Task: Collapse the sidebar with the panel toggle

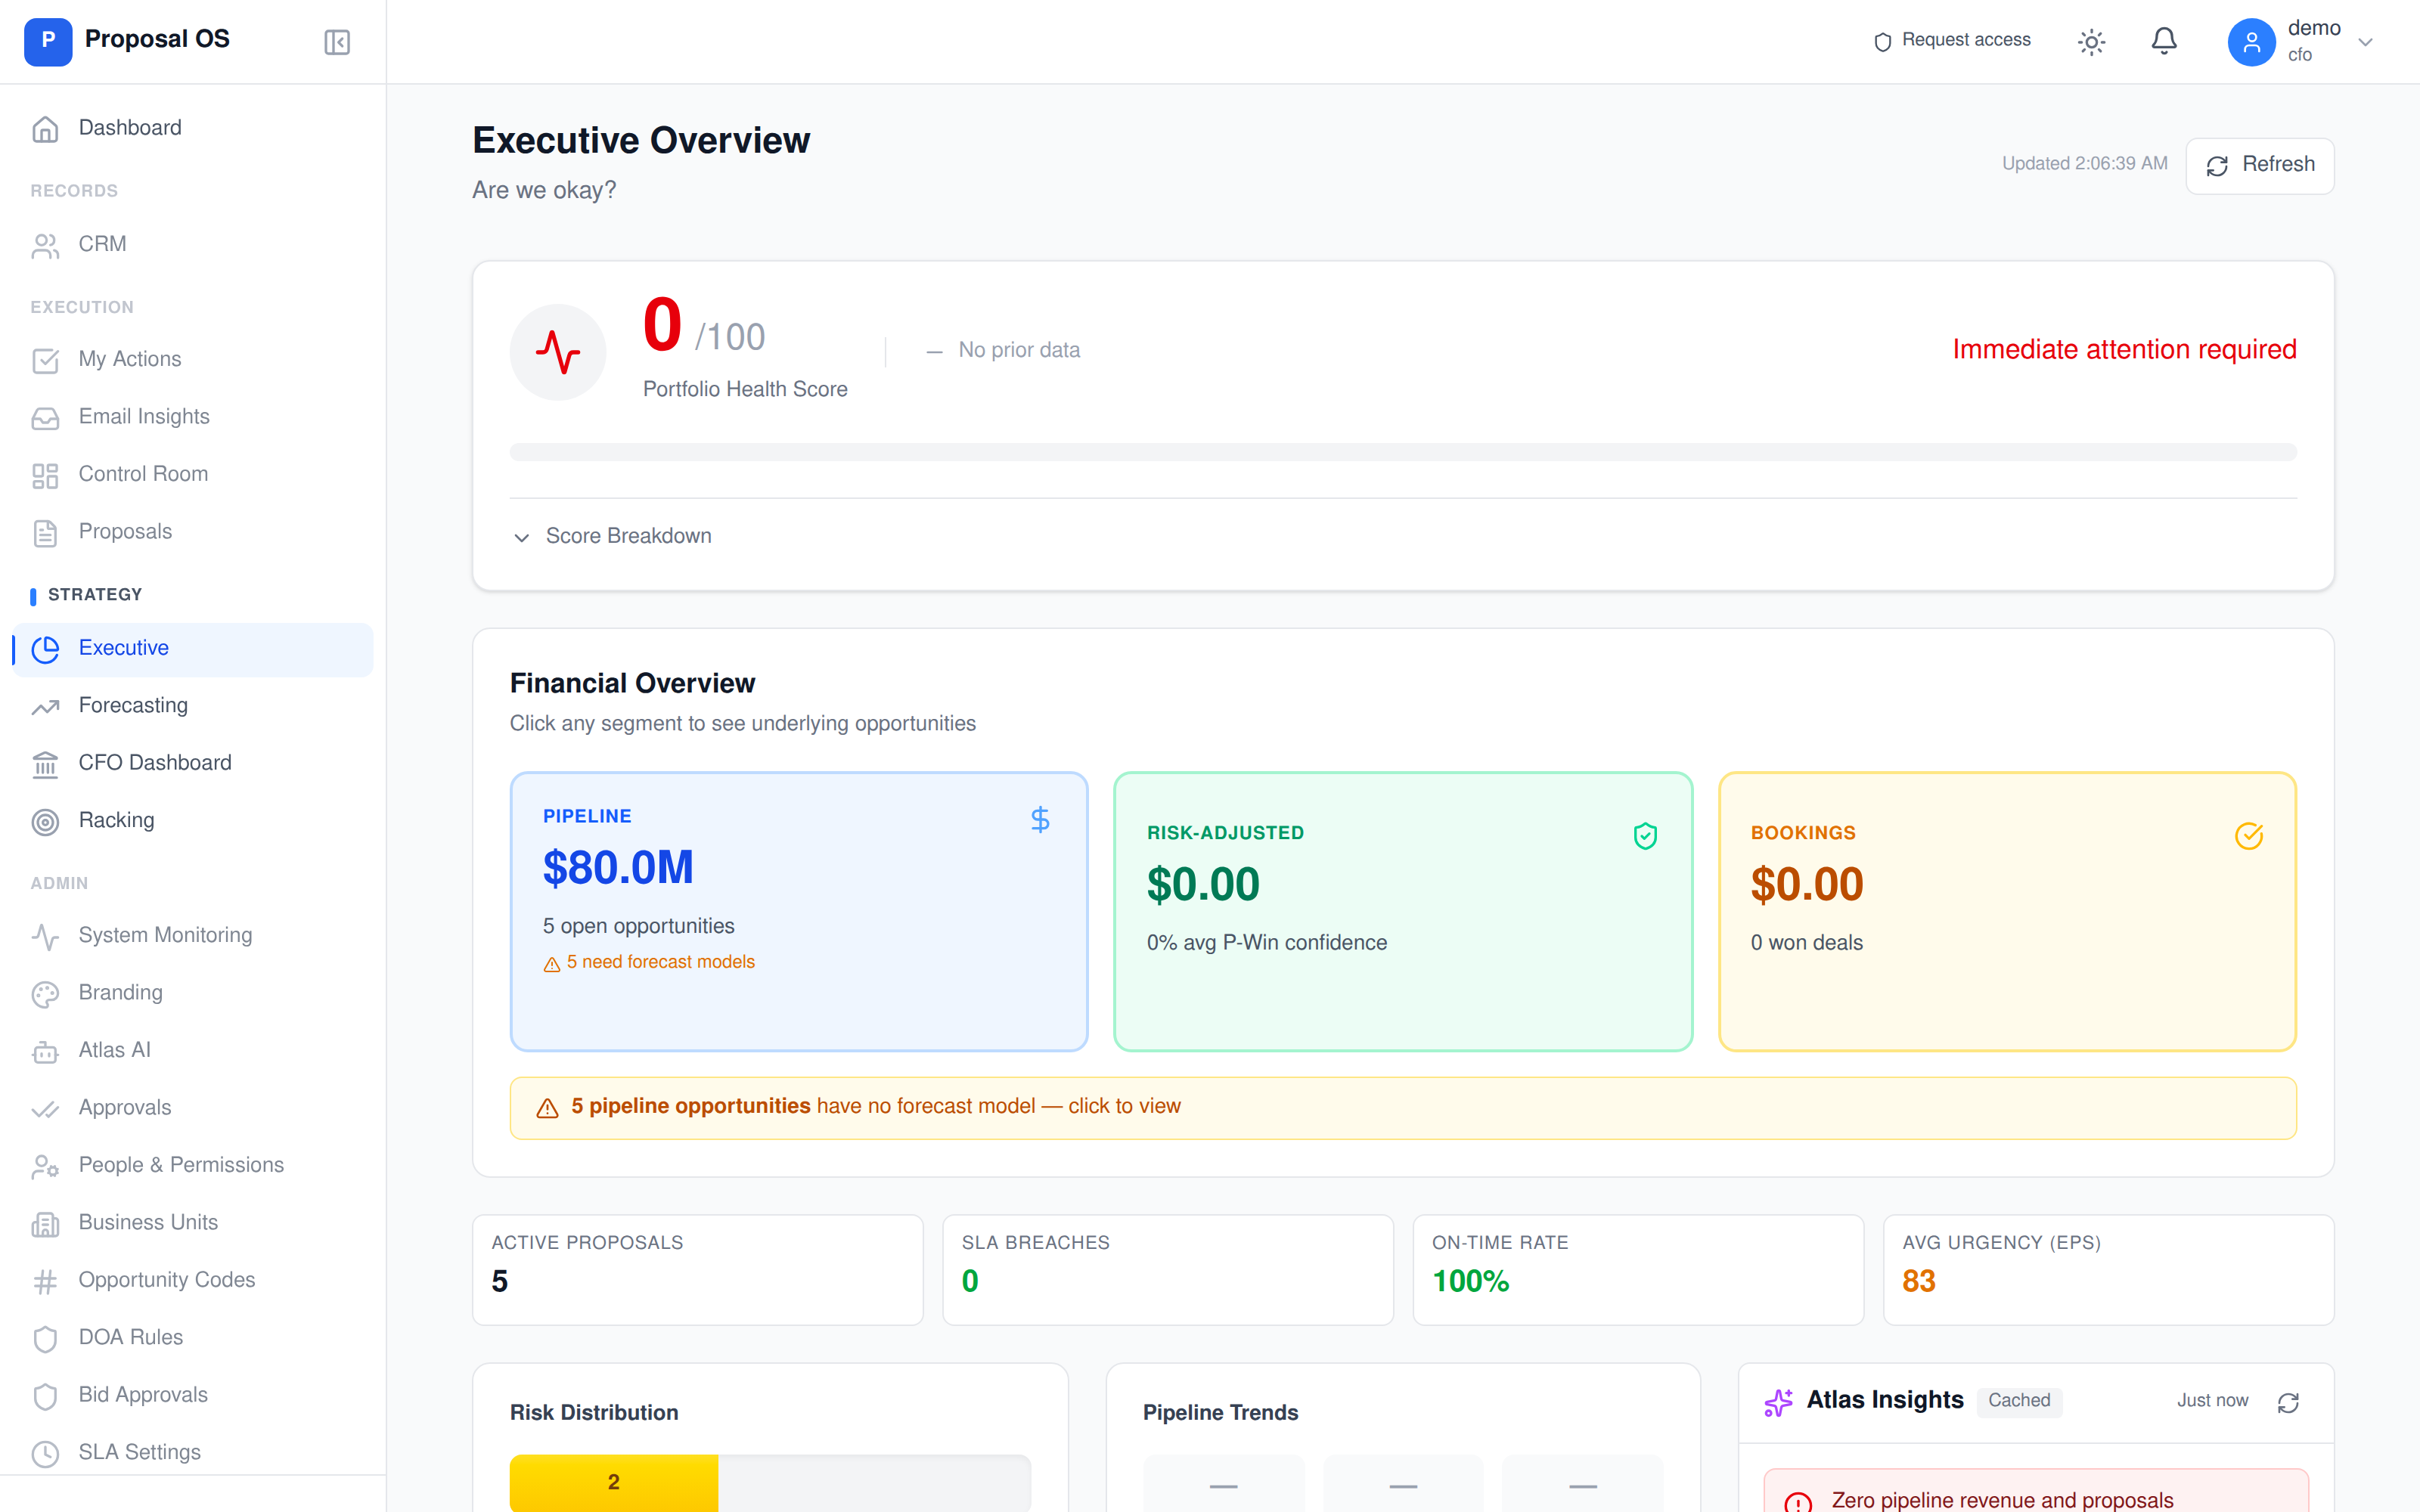Action: pyautogui.click(x=336, y=41)
